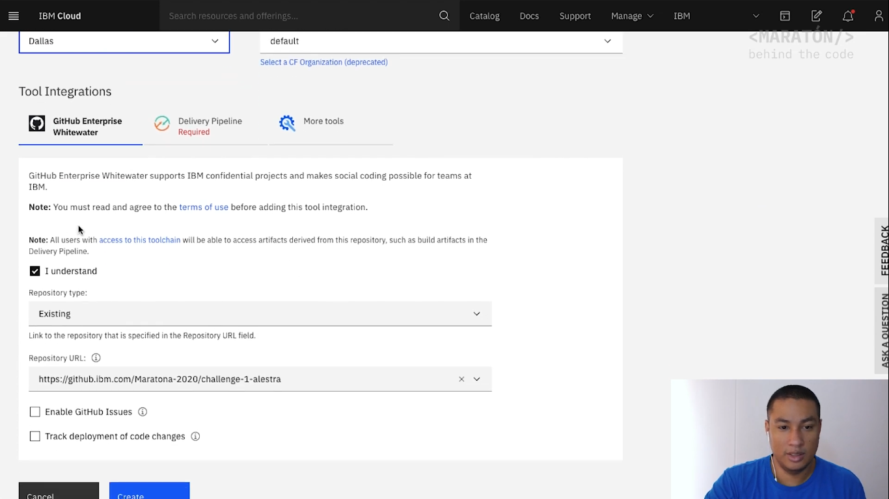Open the Ask a Question side tab
This screenshot has height=499, width=889.
[x=882, y=330]
